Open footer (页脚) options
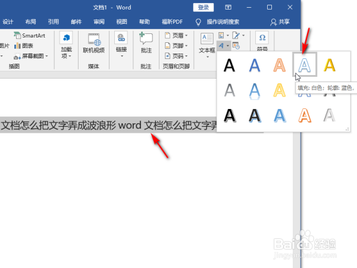This screenshot has height=268, width=357. pyautogui.click(x=176, y=46)
